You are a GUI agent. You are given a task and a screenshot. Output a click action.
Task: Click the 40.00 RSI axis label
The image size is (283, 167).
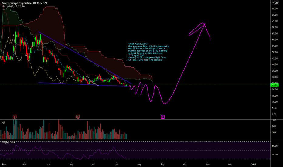(x=275, y=155)
